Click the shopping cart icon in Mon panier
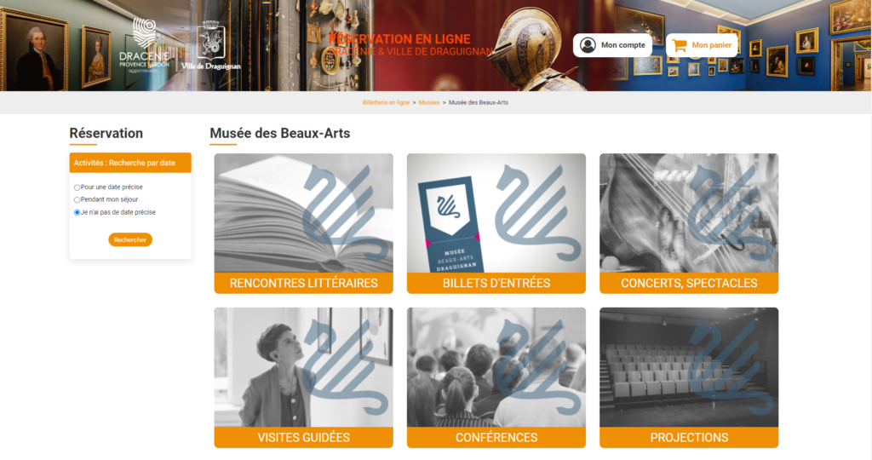Image resolution: width=872 pixels, height=460 pixels. (x=680, y=45)
